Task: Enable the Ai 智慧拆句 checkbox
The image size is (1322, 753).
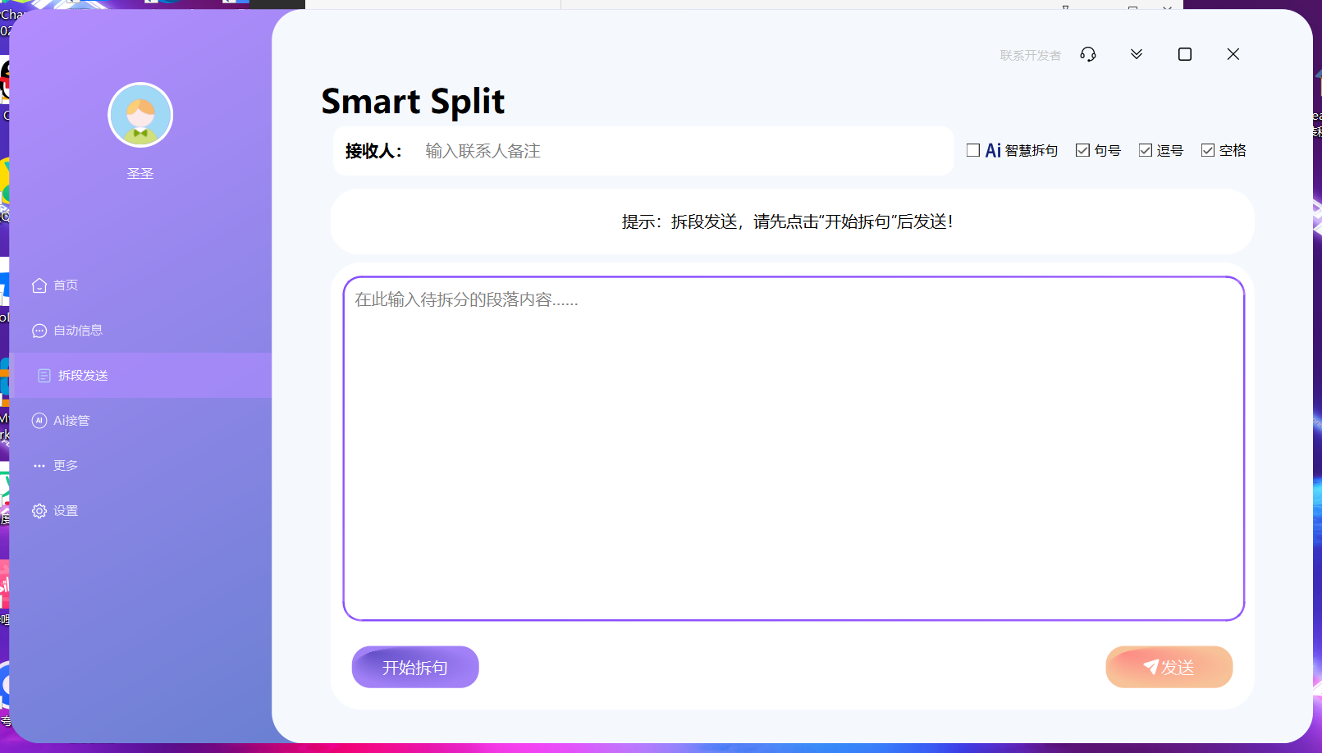Action: tap(973, 149)
